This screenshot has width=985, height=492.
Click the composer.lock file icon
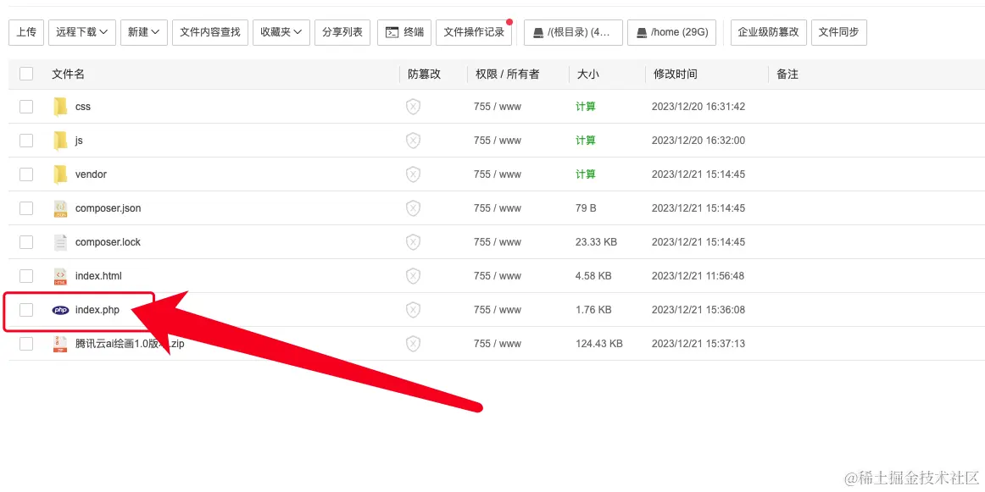(x=60, y=242)
